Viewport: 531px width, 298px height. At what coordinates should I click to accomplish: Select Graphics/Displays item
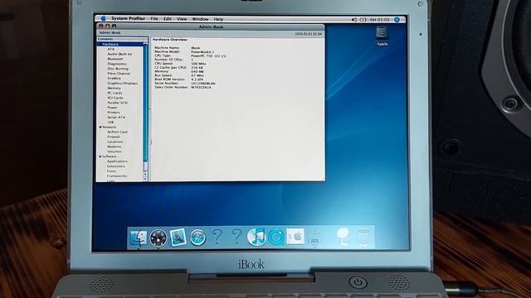[x=122, y=83]
